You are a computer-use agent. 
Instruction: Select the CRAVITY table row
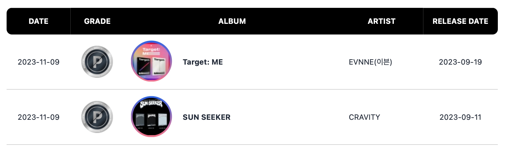(x=252, y=117)
